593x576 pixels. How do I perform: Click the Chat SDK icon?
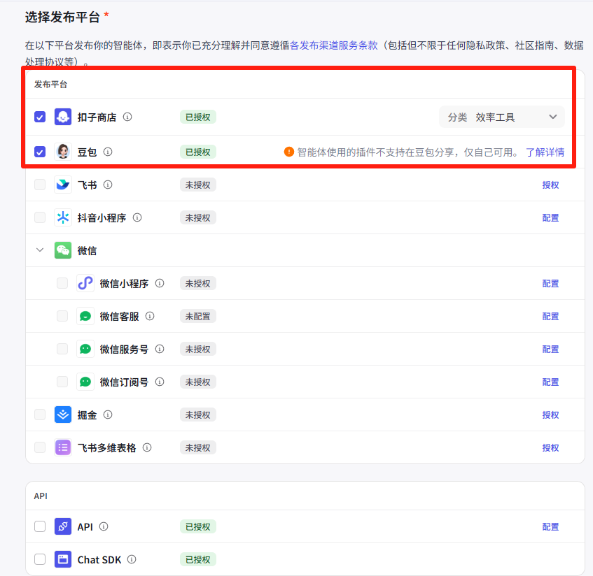(x=62, y=559)
